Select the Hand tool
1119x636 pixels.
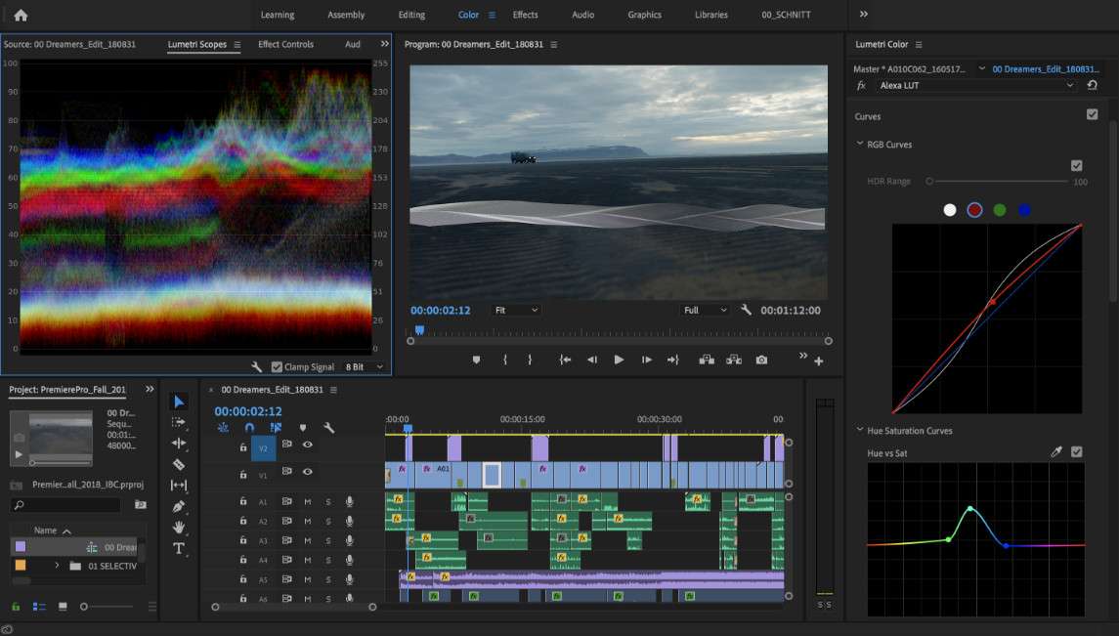coord(179,527)
